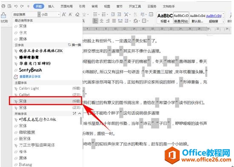
Task: Click the borders icon
Action: [x=144, y=21]
